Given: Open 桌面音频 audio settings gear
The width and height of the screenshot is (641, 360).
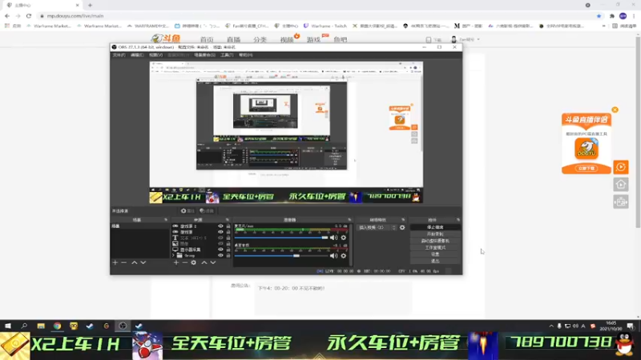Looking at the screenshot, I should (344, 256).
